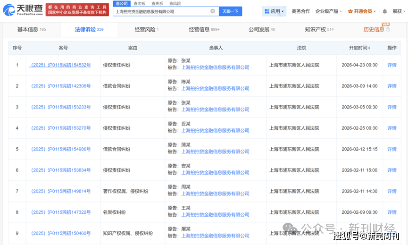Click the Tianyancha logo
This screenshot has height=245, width=408.
tap(22, 9)
